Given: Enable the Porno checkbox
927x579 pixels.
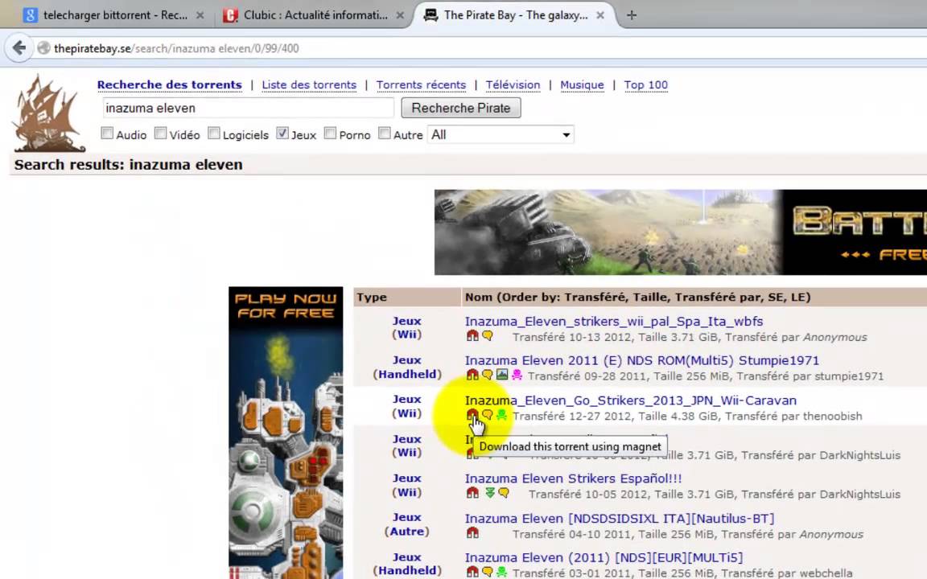Looking at the screenshot, I should click(x=330, y=133).
